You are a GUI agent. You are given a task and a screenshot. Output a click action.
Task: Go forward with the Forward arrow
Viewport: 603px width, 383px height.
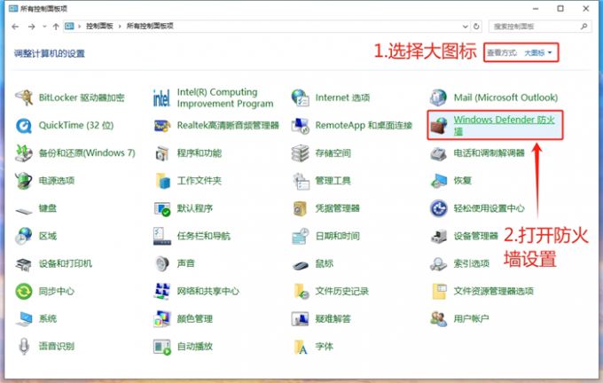[32, 27]
